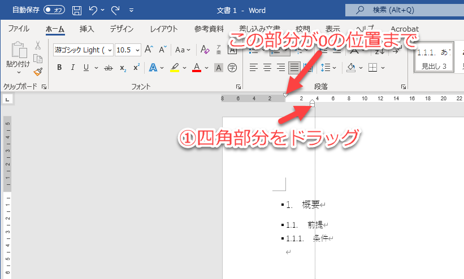Switch to the 参考資料 tab
464x279 pixels.
click(209, 29)
